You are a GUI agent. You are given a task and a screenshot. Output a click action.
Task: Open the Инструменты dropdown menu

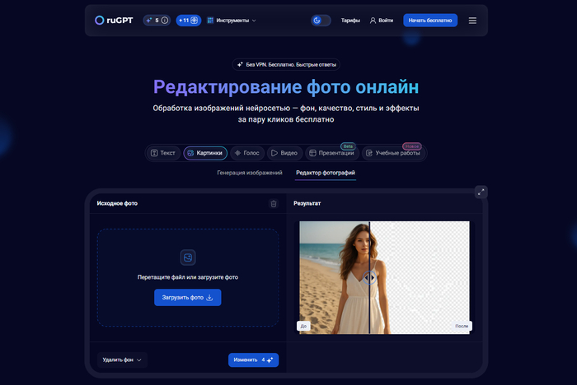coord(232,20)
